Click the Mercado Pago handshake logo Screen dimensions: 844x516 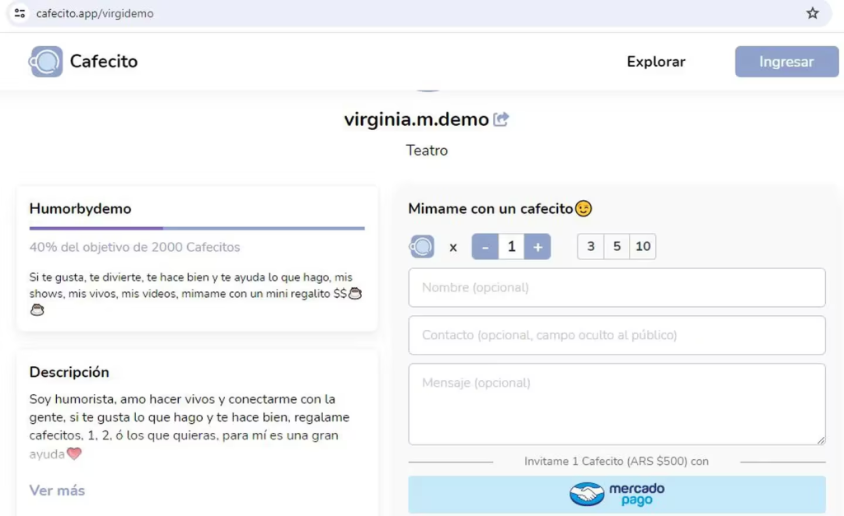(587, 494)
